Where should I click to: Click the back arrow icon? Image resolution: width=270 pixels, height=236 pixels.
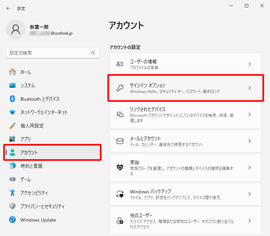[8, 9]
